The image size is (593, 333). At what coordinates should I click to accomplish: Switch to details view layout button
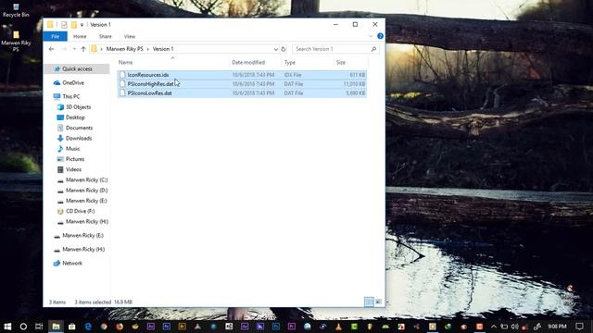pyautogui.click(x=369, y=302)
